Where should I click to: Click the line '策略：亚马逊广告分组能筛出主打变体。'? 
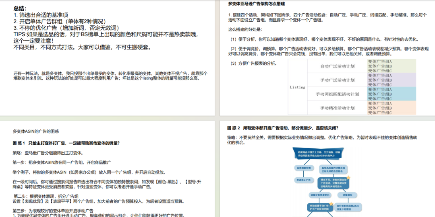(48, 153)
